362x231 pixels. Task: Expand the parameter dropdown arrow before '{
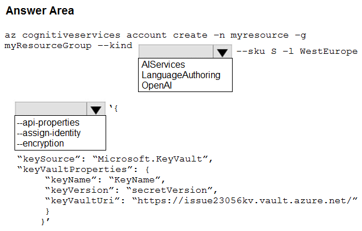point(96,109)
